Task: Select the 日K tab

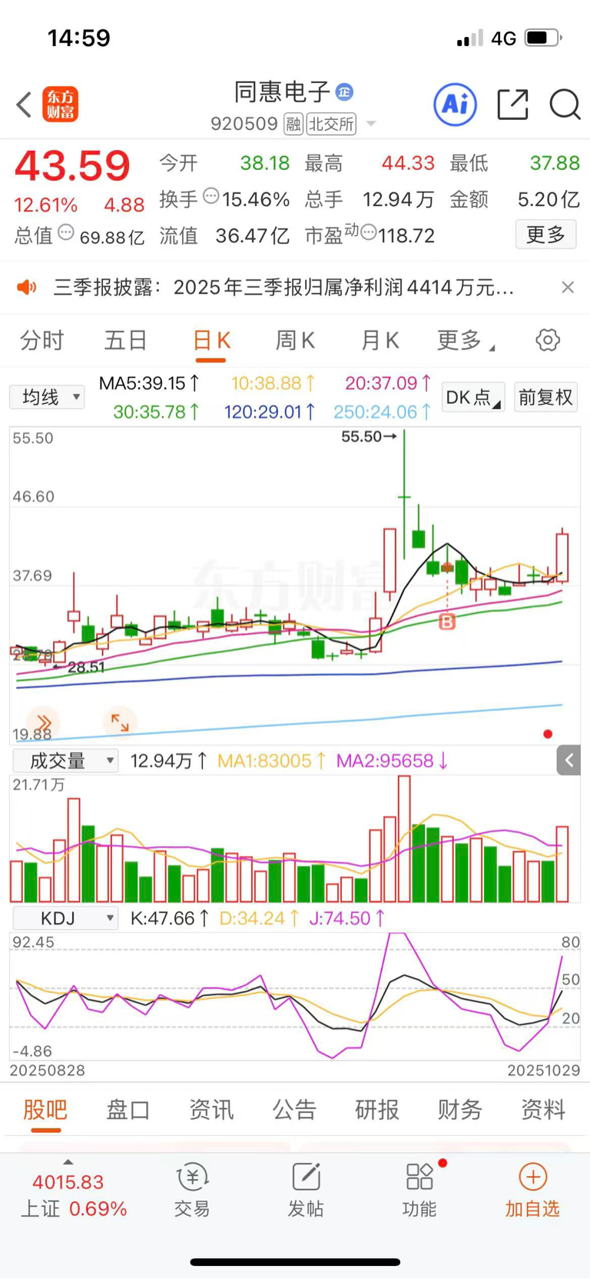Action: 211,340
